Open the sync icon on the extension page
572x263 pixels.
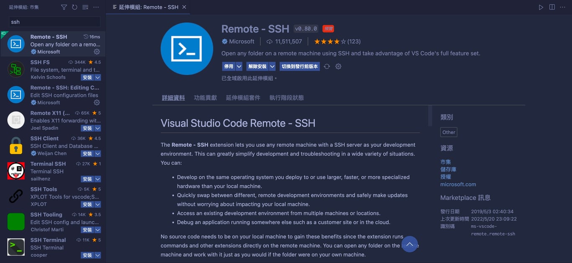pyautogui.click(x=327, y=66)
